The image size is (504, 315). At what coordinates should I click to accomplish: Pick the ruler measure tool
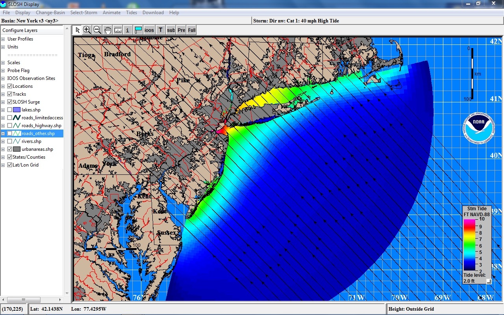coord(118,30)
